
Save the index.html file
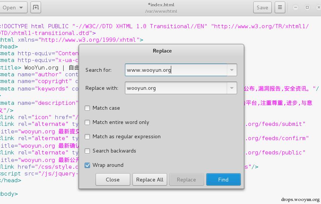(262, 8)
